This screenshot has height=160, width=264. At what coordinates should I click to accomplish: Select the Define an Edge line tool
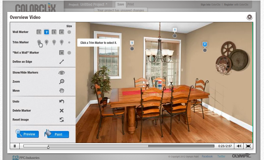click(x=62, y=62)
